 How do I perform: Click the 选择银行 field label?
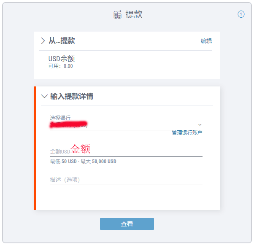(60, 118)
